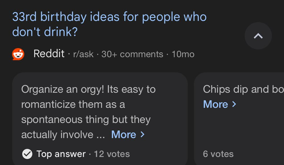This screenshot has width=284, height=165.
Task: Click the Reddit Snoo logo icon
Action: pos(18,54)
